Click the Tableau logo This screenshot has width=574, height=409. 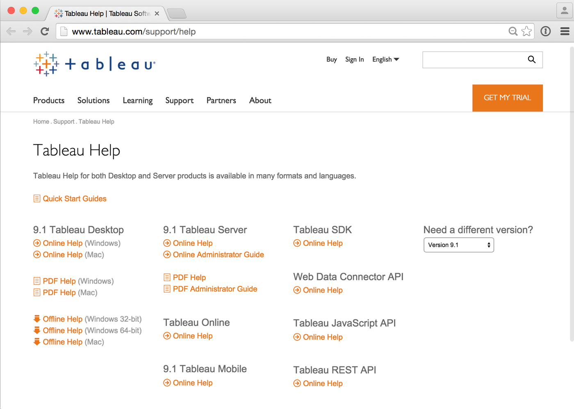[94, 64]
